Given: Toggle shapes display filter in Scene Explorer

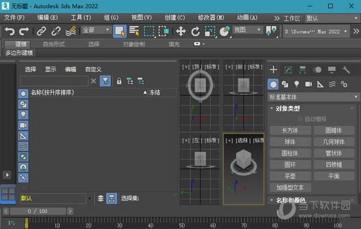Looking at the screenshot, I should click(x=23, y=104).
